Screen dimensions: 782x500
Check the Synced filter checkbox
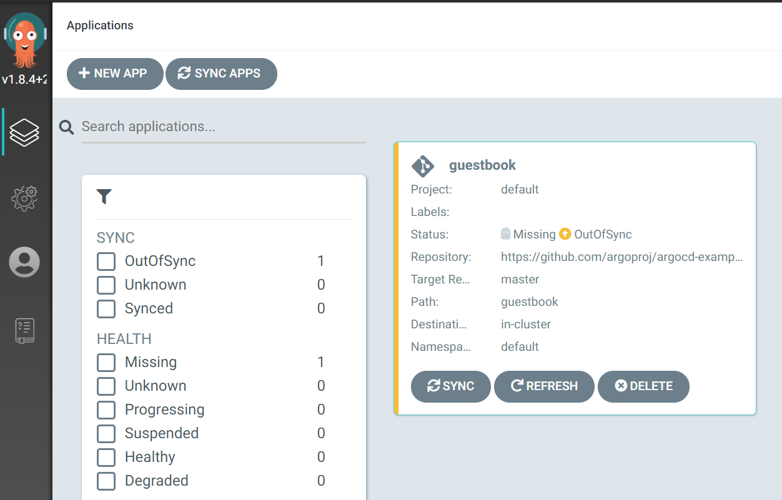click(x=106, y=309)
